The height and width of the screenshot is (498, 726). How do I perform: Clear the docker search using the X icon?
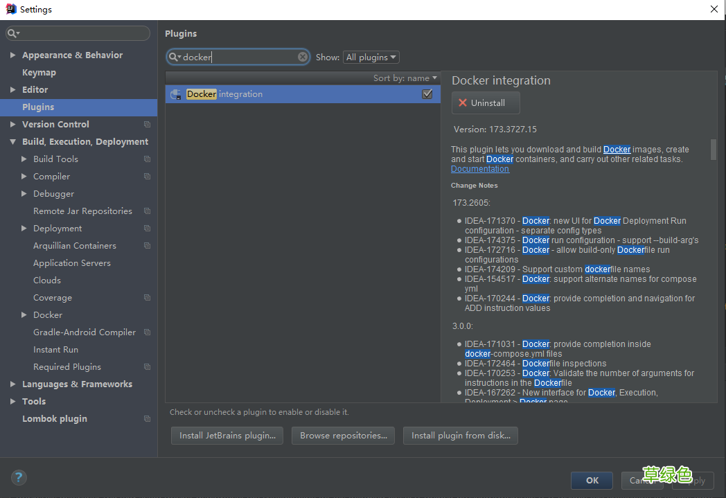click(303, 57)
